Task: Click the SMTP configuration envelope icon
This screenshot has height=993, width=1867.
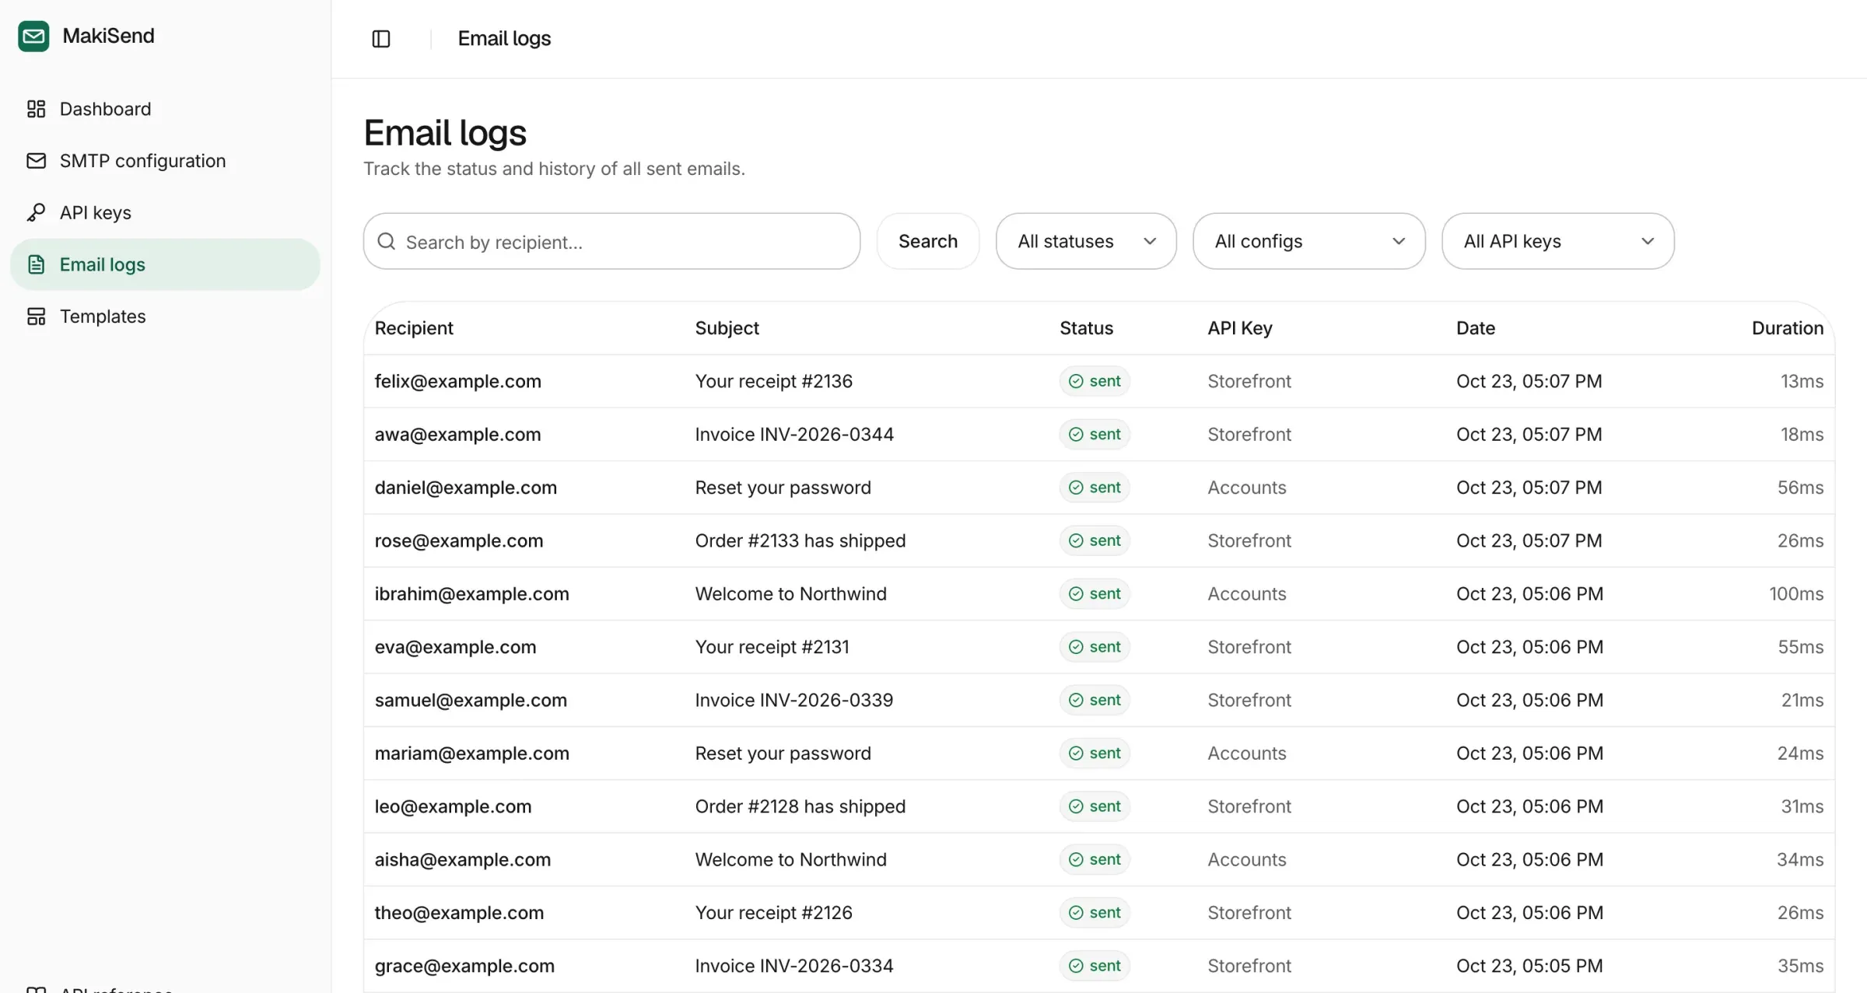Action: click(x=36, y=161)
